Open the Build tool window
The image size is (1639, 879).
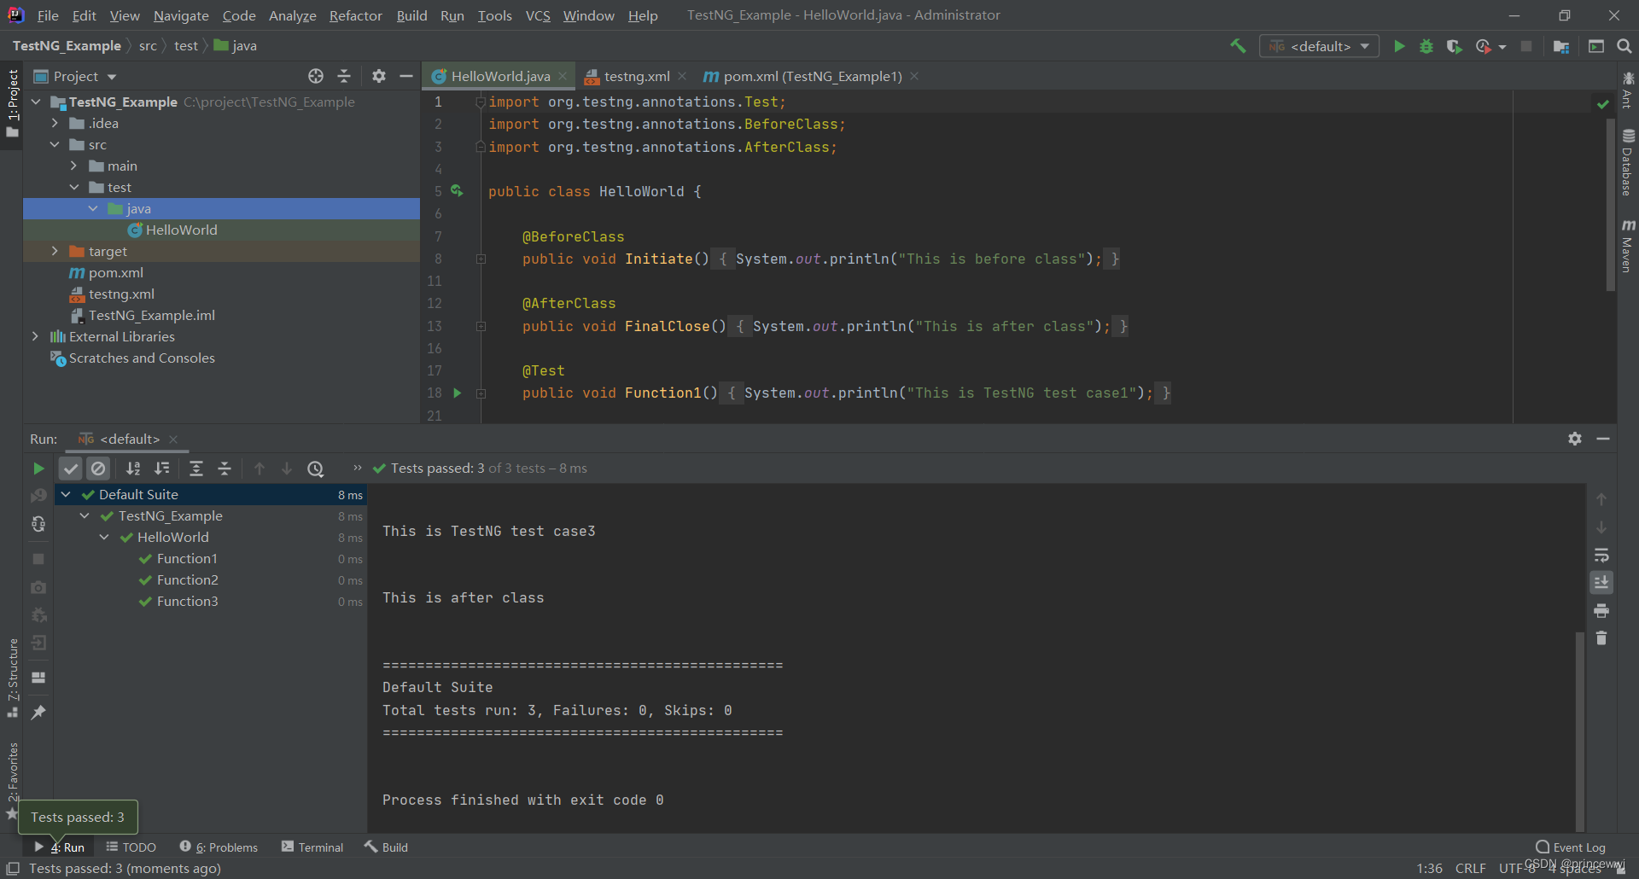tap(387, 847)
